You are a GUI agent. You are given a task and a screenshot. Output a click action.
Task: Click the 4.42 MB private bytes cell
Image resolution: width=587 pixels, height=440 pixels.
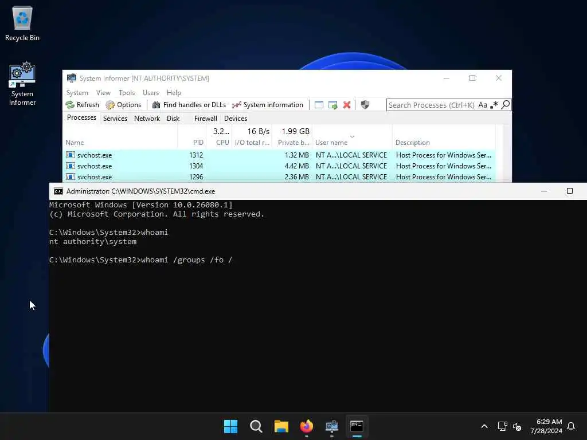pyautogui.click(x=296, y=166)
